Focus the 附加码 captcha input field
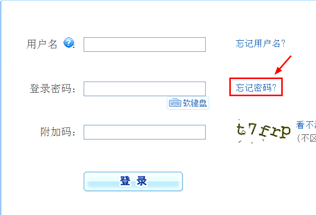316x215 pixels. pyautogui.click(x=145, y=132)
